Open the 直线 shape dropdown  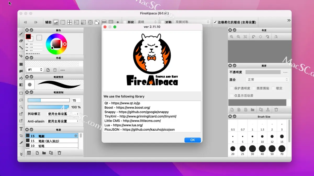click(147, 22)
